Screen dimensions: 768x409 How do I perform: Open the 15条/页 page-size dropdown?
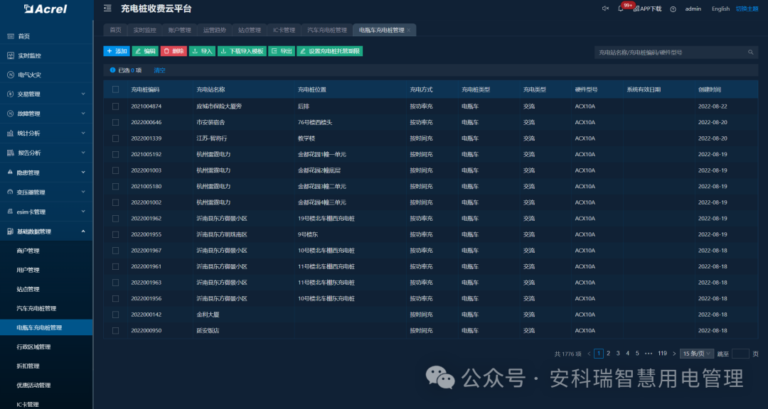(695, 353)
